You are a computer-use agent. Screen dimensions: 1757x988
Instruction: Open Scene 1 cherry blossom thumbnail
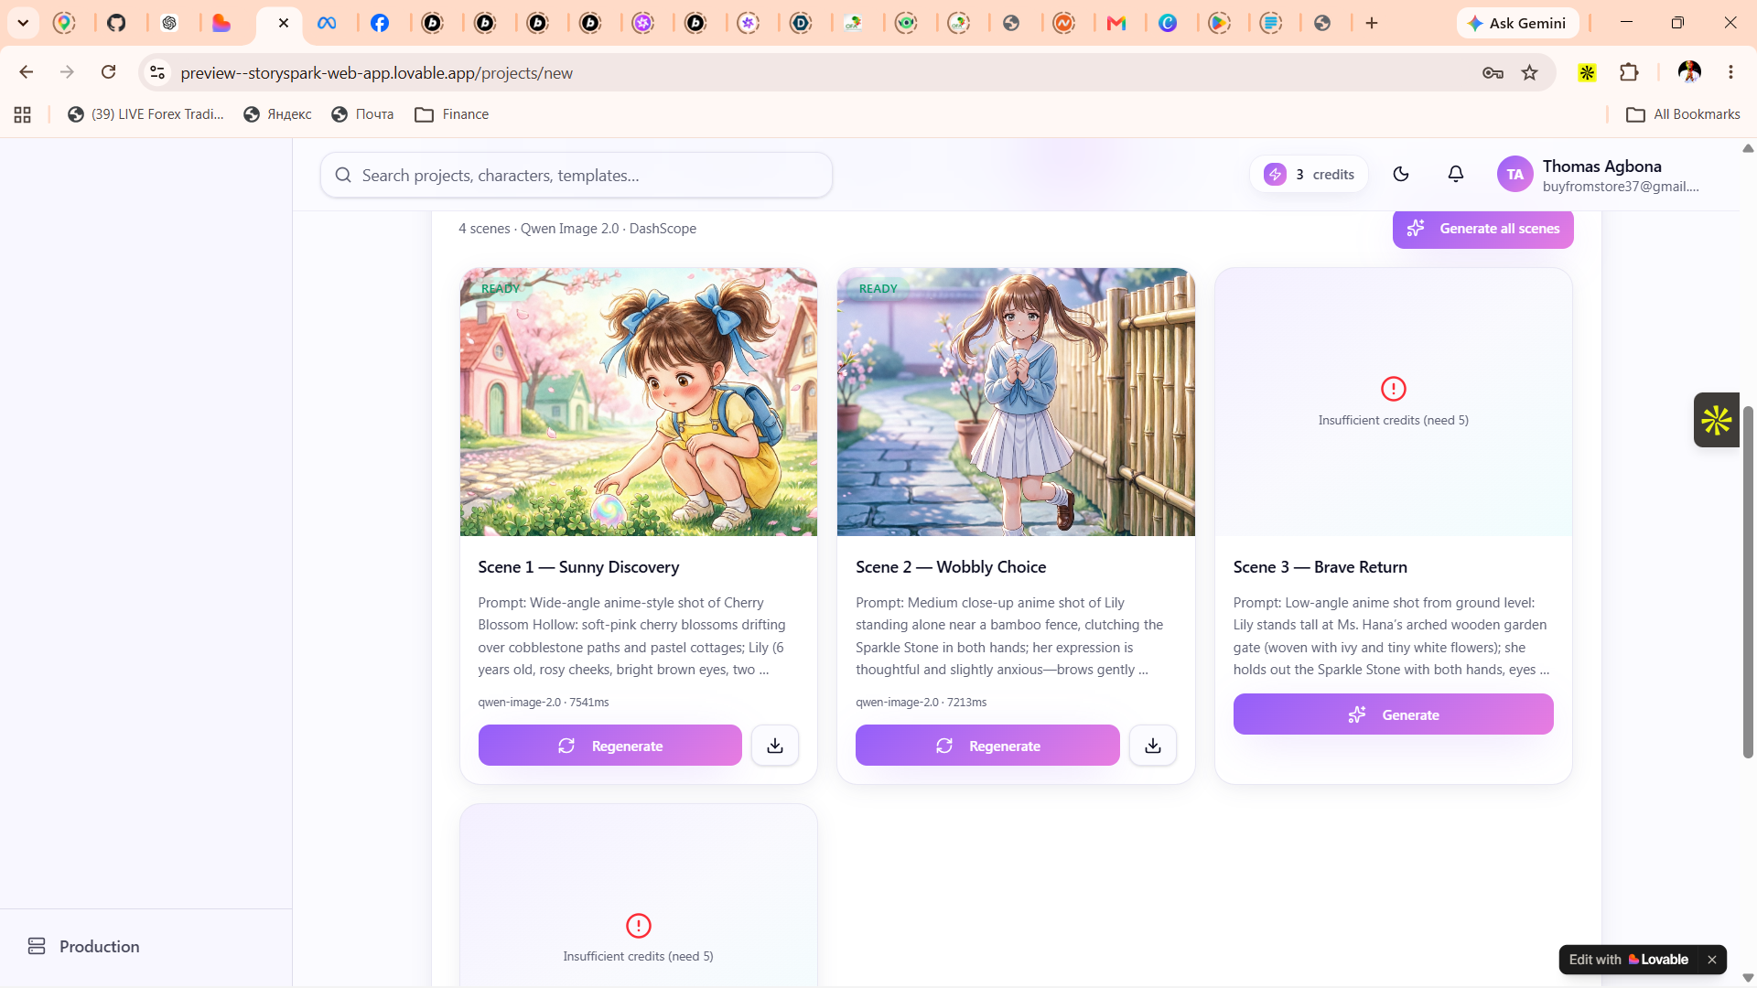639,402
